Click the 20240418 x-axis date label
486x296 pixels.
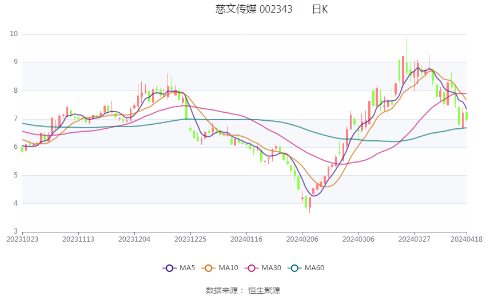point(467,239)
